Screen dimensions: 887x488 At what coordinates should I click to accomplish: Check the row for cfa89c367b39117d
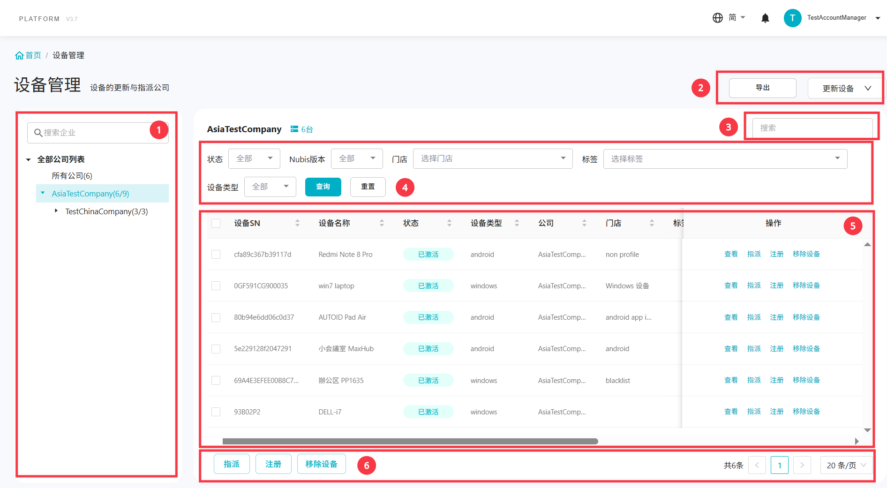click(216, 254)
